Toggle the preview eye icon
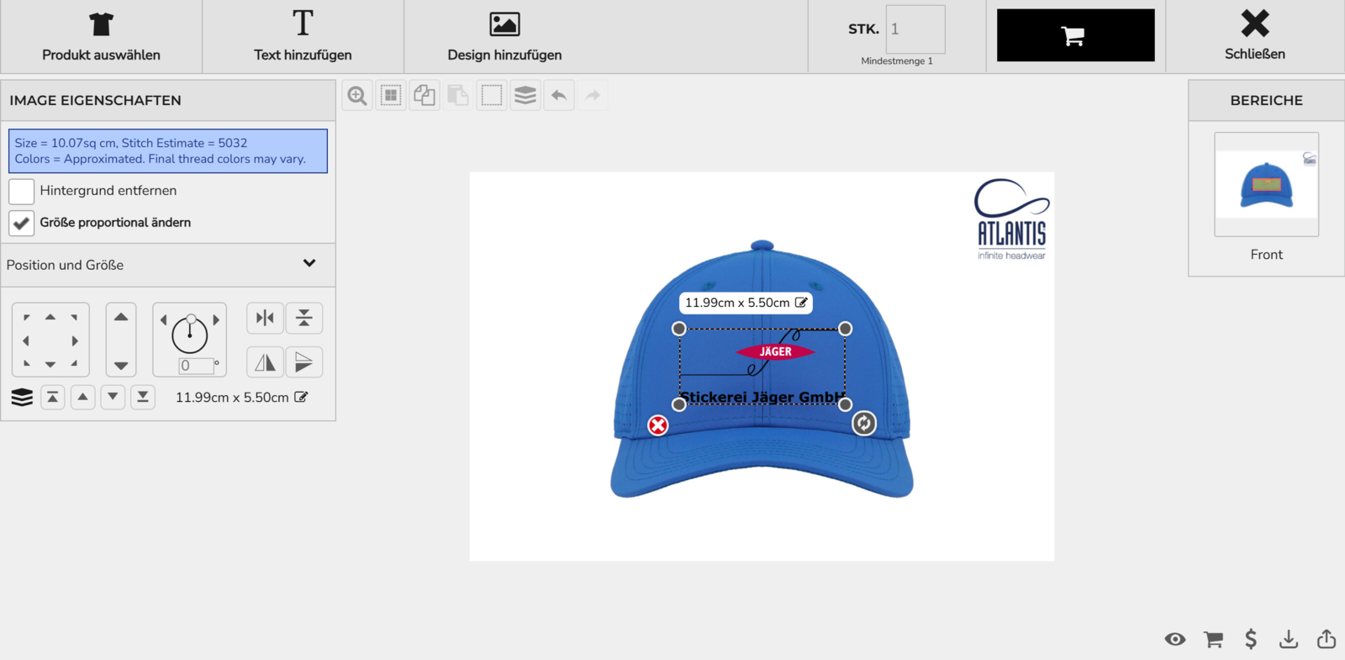The height and width of the screenshot is (660, 1345). pos(1175,640)
